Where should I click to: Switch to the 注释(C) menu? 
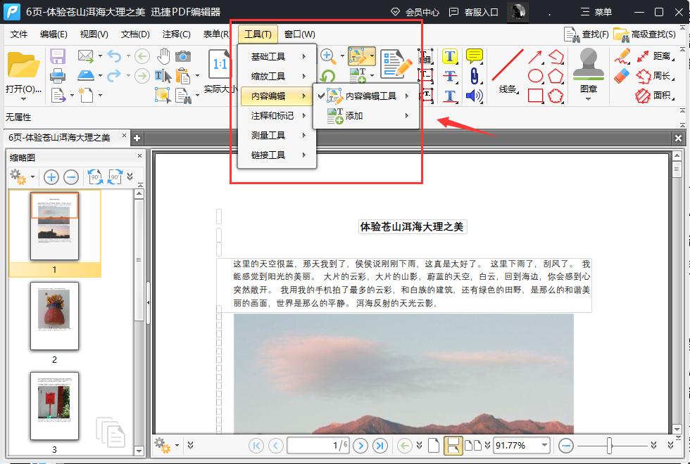177,34
